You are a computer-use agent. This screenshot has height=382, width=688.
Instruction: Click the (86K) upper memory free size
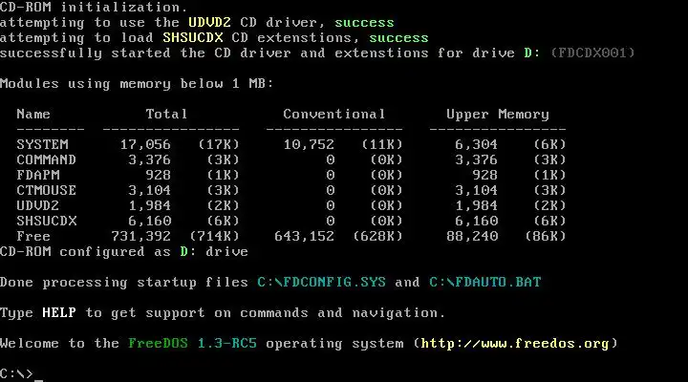point(546,237)
